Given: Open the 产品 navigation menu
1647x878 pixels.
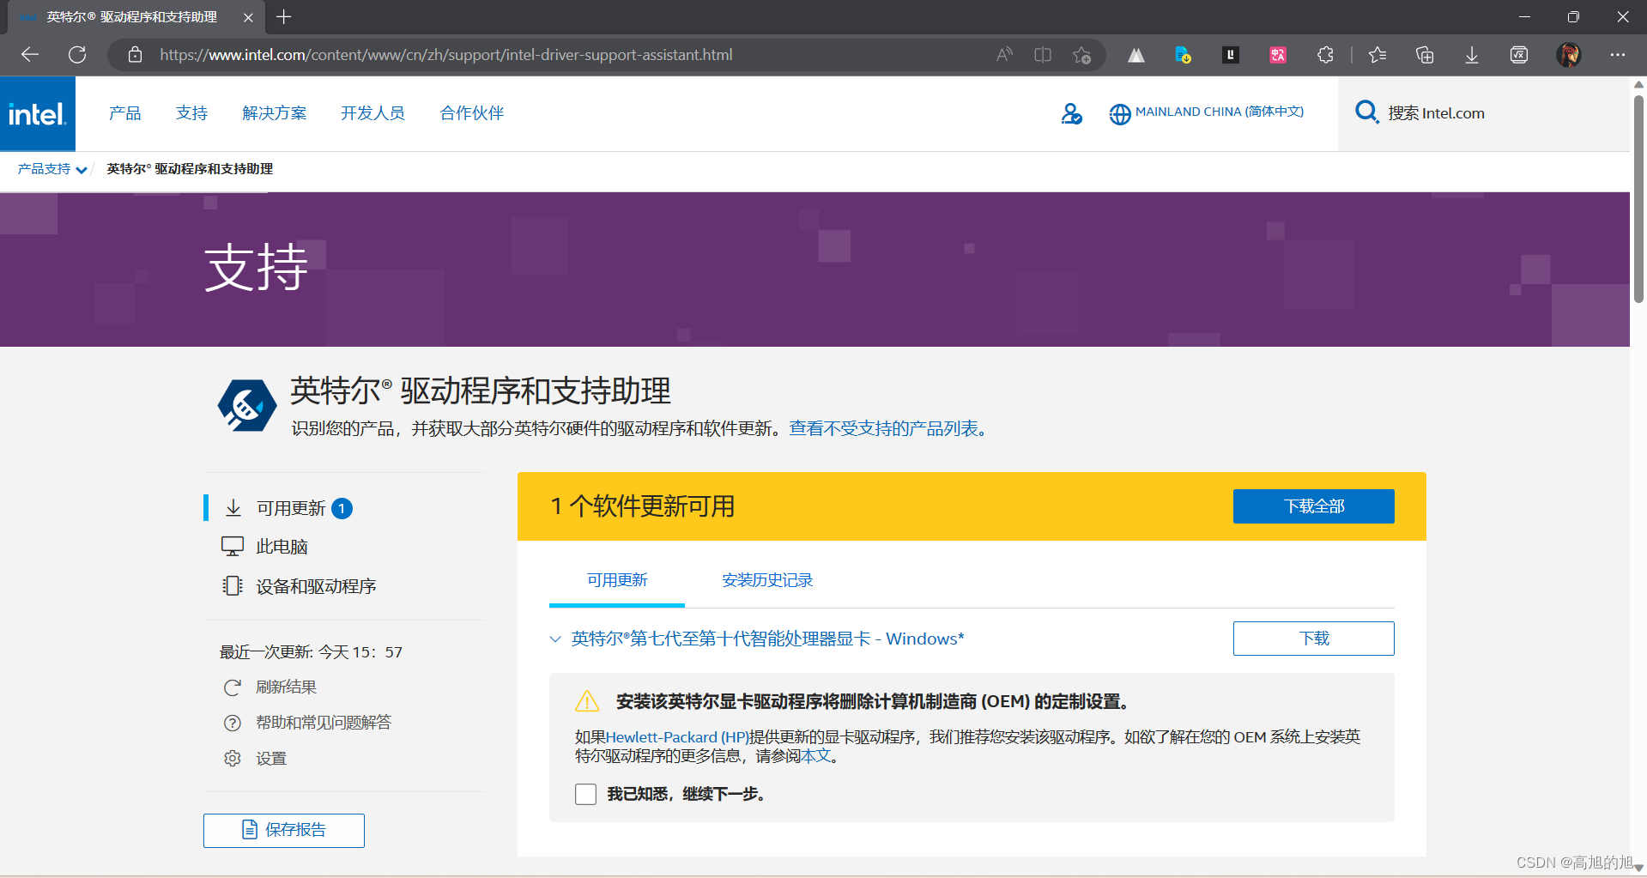Looking at the screenshot, I should 125,113.
